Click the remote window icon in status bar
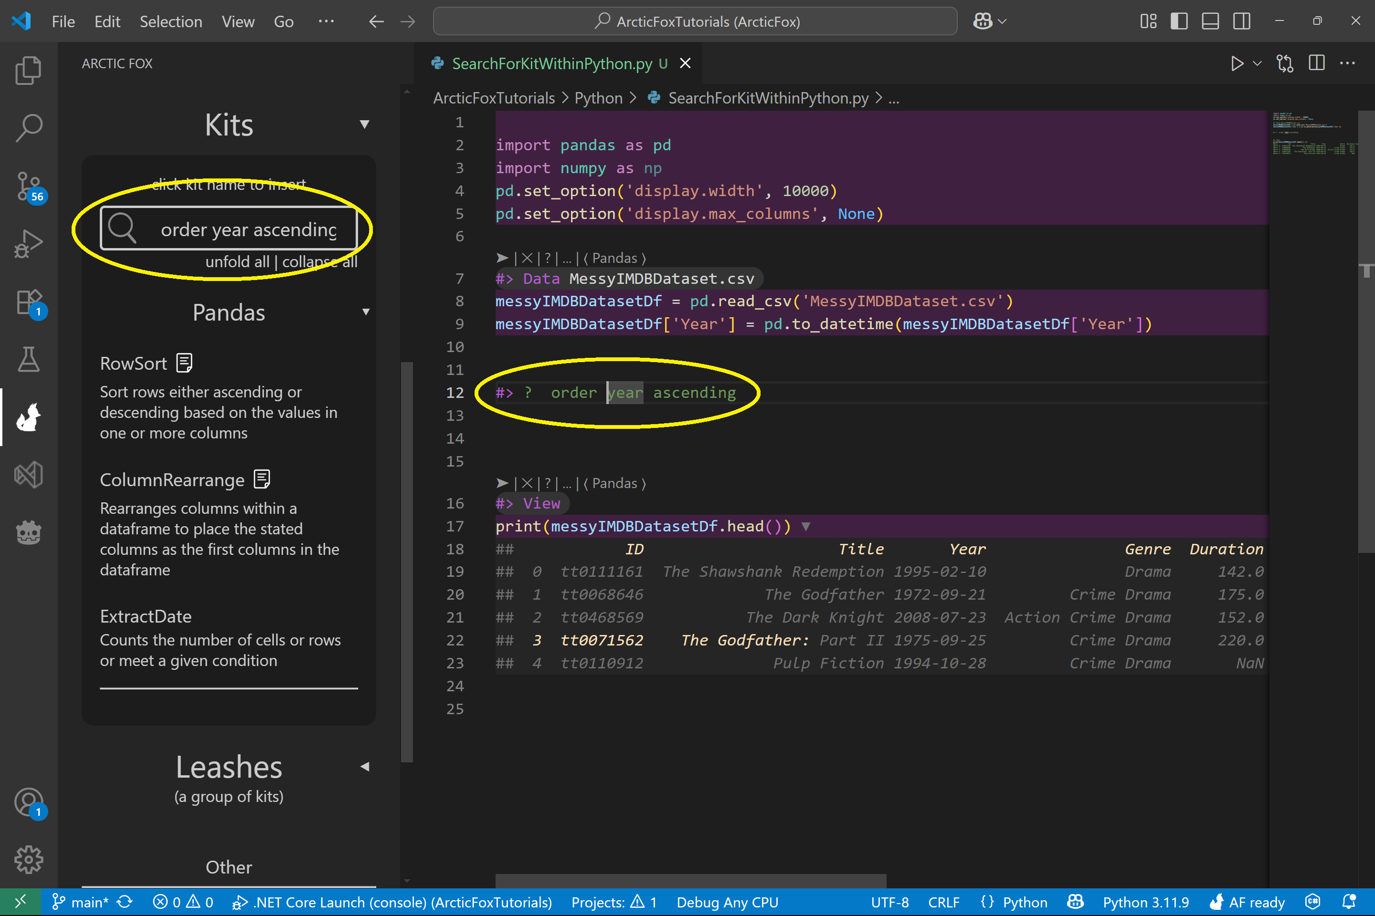1375x916 pixels. (20, 902)
